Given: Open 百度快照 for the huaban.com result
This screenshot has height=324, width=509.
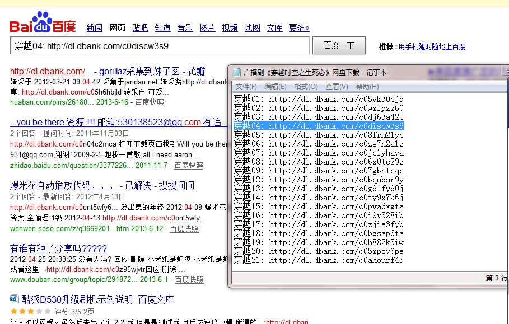Looking at the screenshot, I should click(150, 102).
